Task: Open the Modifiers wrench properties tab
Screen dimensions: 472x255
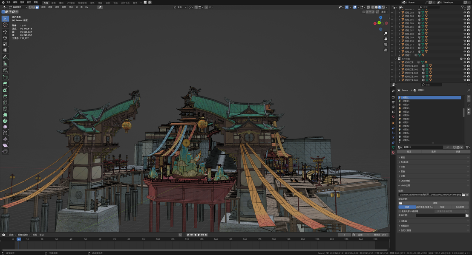Action: click(393, 128)
